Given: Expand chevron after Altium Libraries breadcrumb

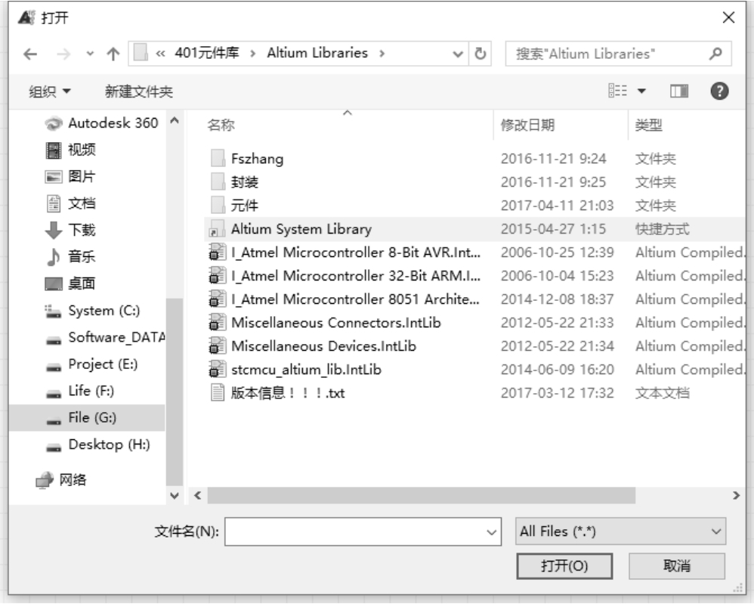Looking at the screenshot, I should (382, 54).
